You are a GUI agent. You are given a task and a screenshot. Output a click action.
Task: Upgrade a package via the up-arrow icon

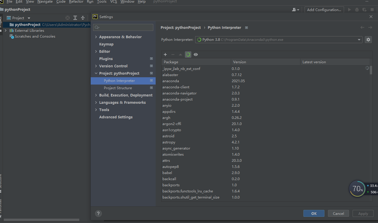click(x=180, y=55)
